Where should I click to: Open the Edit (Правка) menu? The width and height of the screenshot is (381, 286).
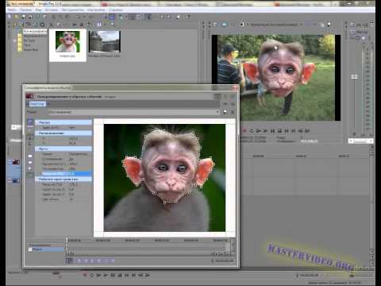click(x=26, y=10)
